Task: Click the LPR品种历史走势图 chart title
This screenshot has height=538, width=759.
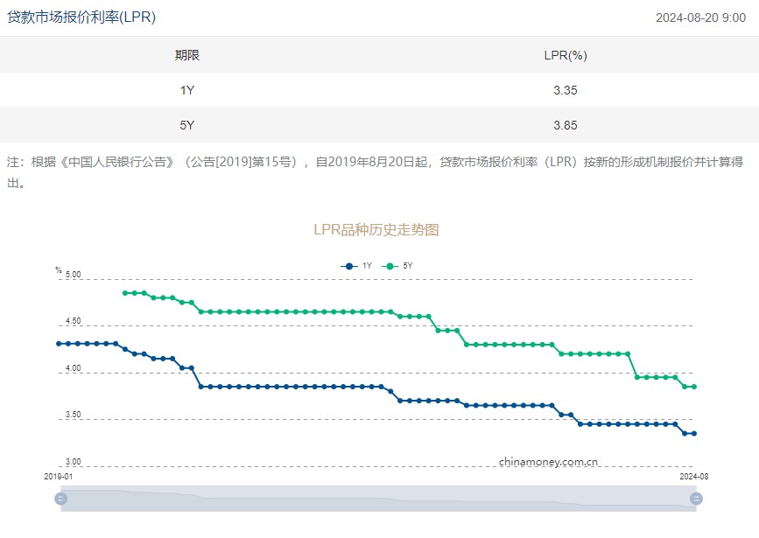Action: pyautogui.click(x=376, y=230)
